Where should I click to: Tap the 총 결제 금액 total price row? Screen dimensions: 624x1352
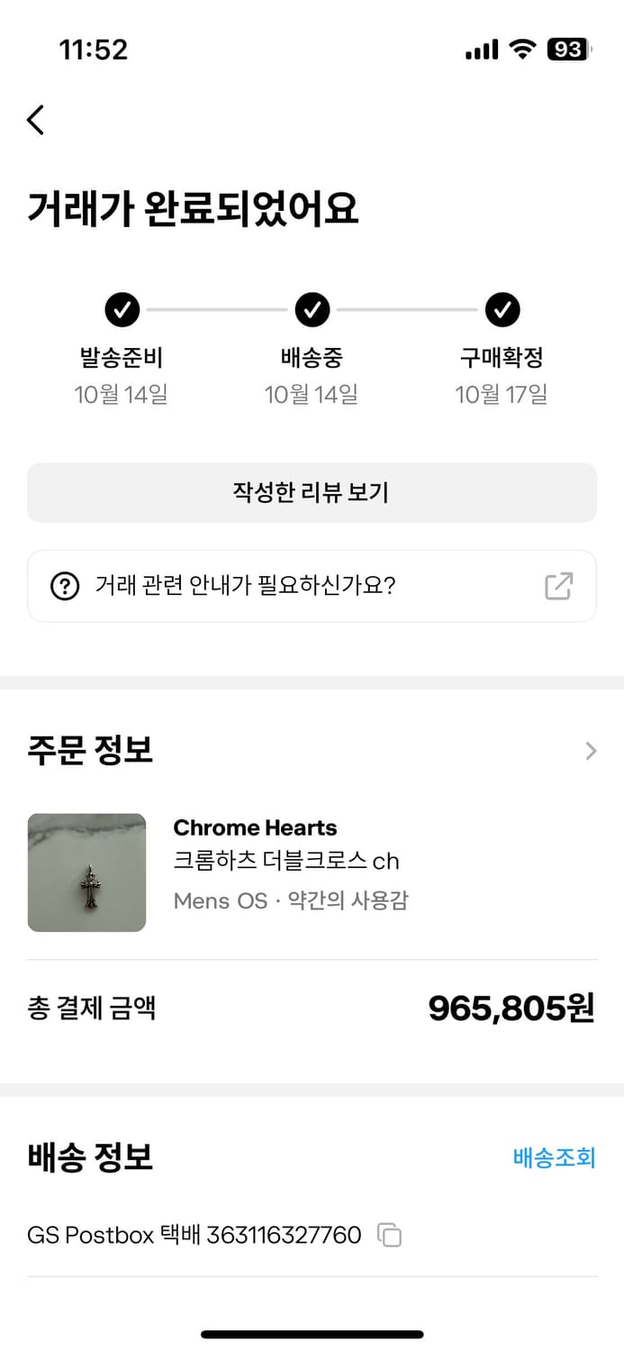click(x=312, y=1009)
